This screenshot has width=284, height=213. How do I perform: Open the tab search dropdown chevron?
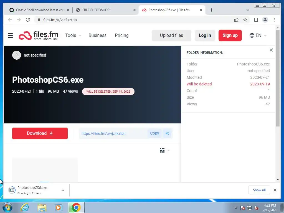coord(248,10)
